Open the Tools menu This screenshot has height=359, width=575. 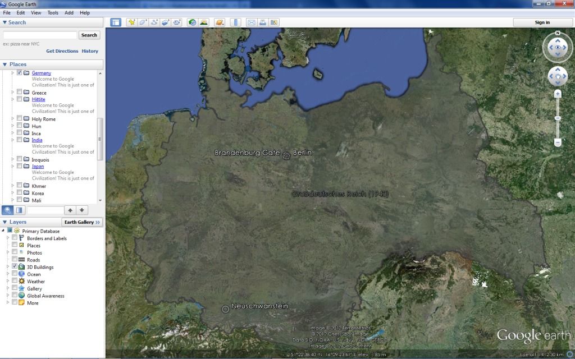click(53, 12)
